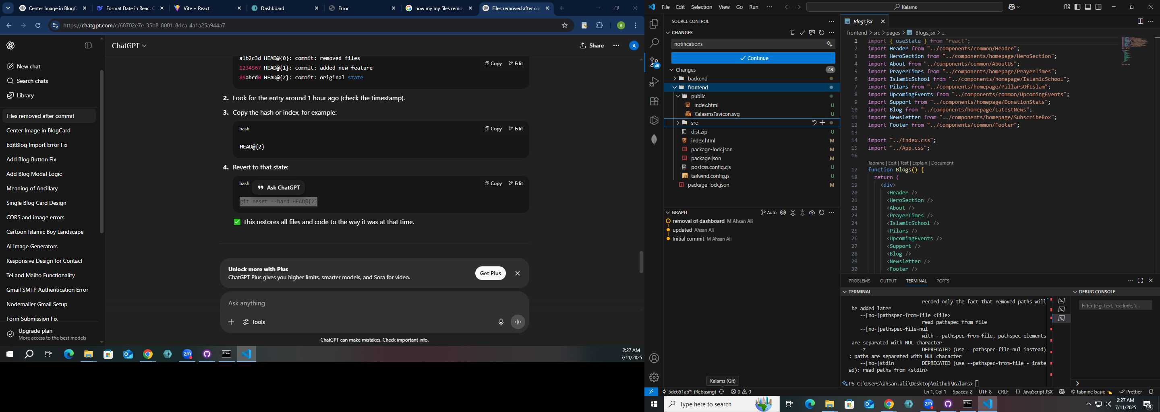Collapse the Changes tree group
Viewport: 1160px width, 412px height.
click(x=671, y=70)
